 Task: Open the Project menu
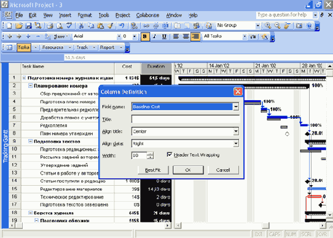pos(122,15)
